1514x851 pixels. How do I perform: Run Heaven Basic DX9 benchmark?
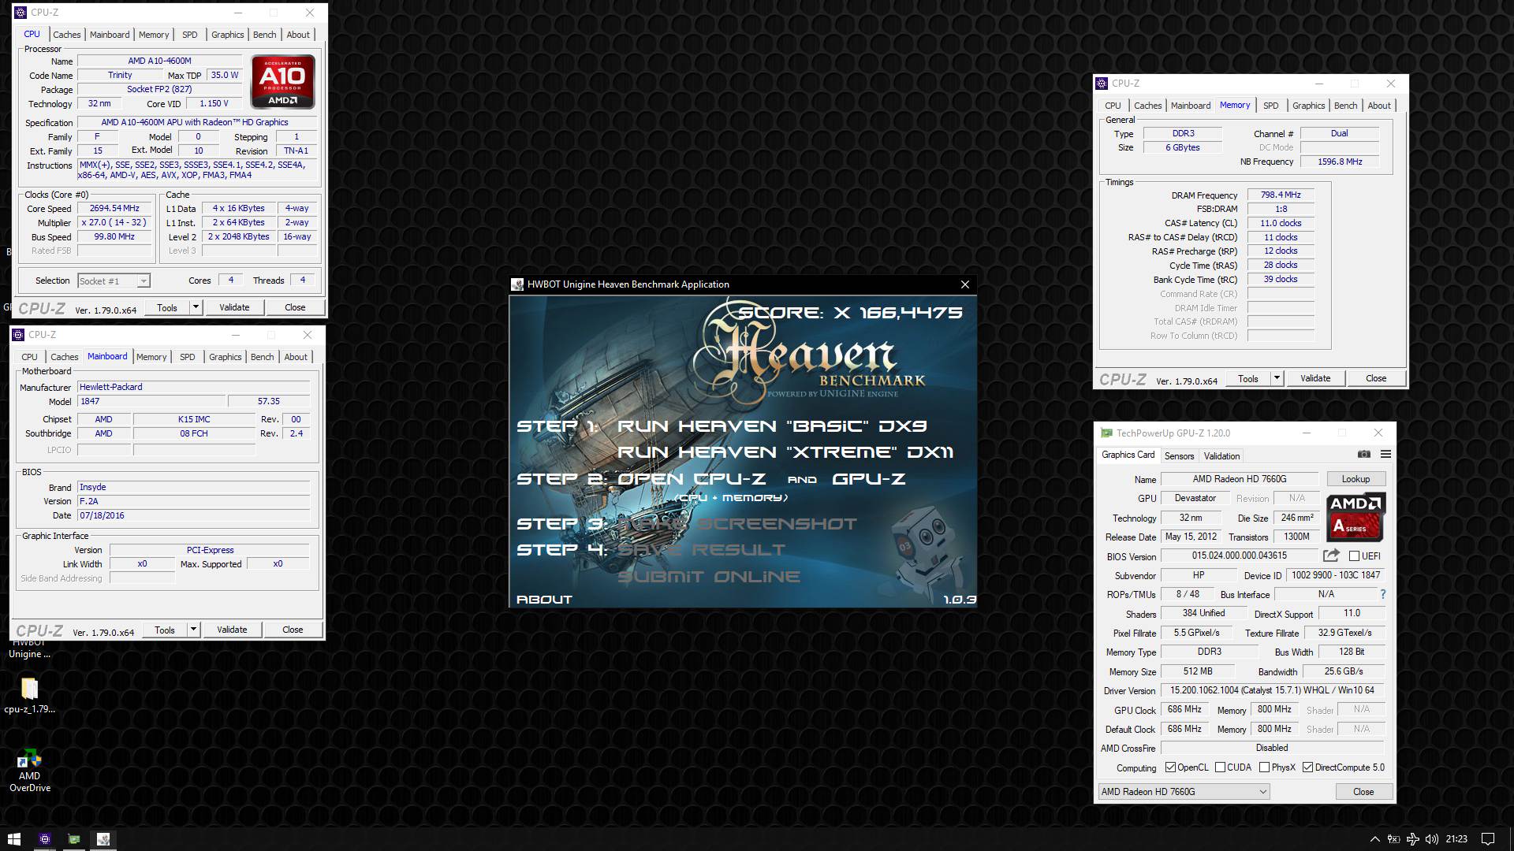click(x=772, y=426)
